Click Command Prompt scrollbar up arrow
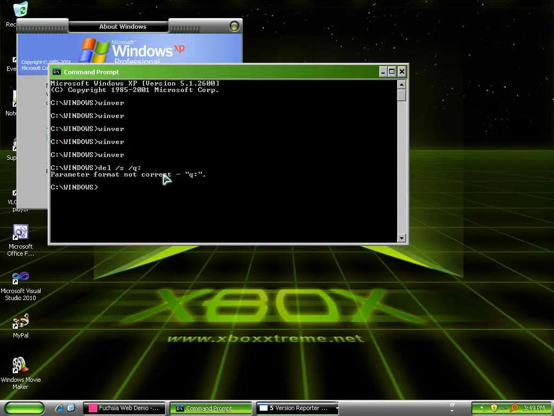The height and width of the screenshot is (416, 554). click(x=401, y=84)
